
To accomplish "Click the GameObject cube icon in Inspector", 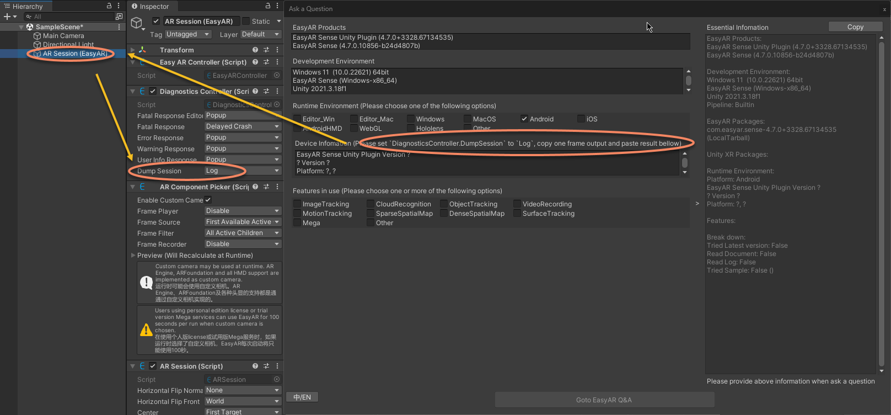I will click(x=137, y=23).
